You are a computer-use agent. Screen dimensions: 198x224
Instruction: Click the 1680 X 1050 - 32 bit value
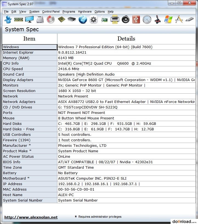point(77,91)
